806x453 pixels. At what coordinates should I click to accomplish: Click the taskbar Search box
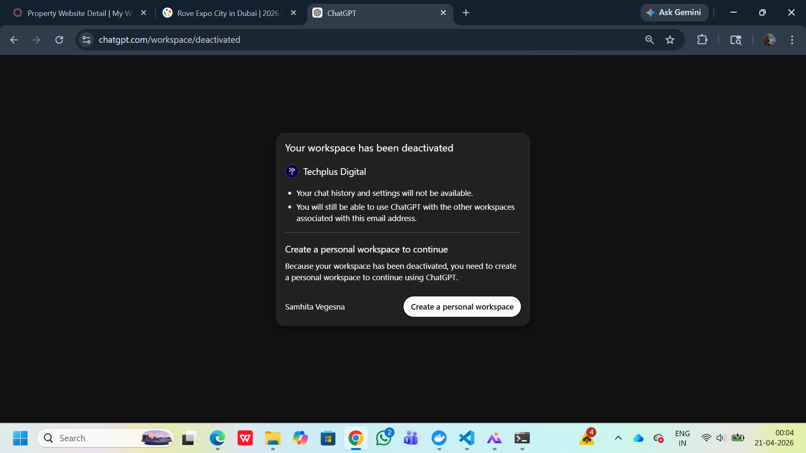pyautogui.click(x=105, y=438)
